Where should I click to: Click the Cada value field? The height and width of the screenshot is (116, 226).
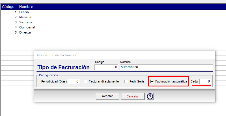tap(205, 81)
